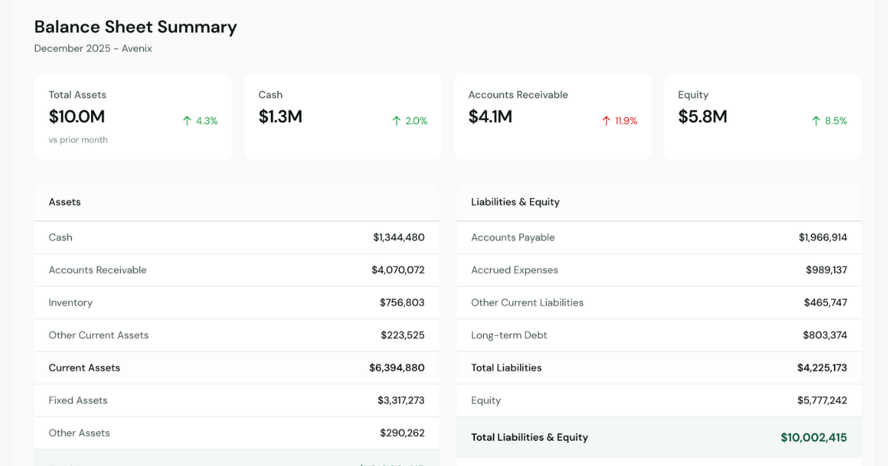The image size is (888, 466).
Task: Click the $803,374 Long-term Debt amount
Action: [825, 335]
